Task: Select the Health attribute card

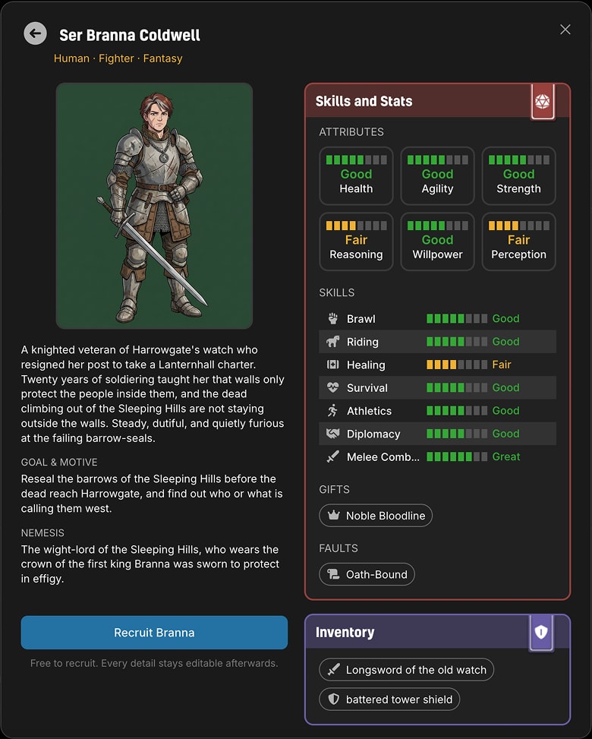Action: tap(356, 175)
